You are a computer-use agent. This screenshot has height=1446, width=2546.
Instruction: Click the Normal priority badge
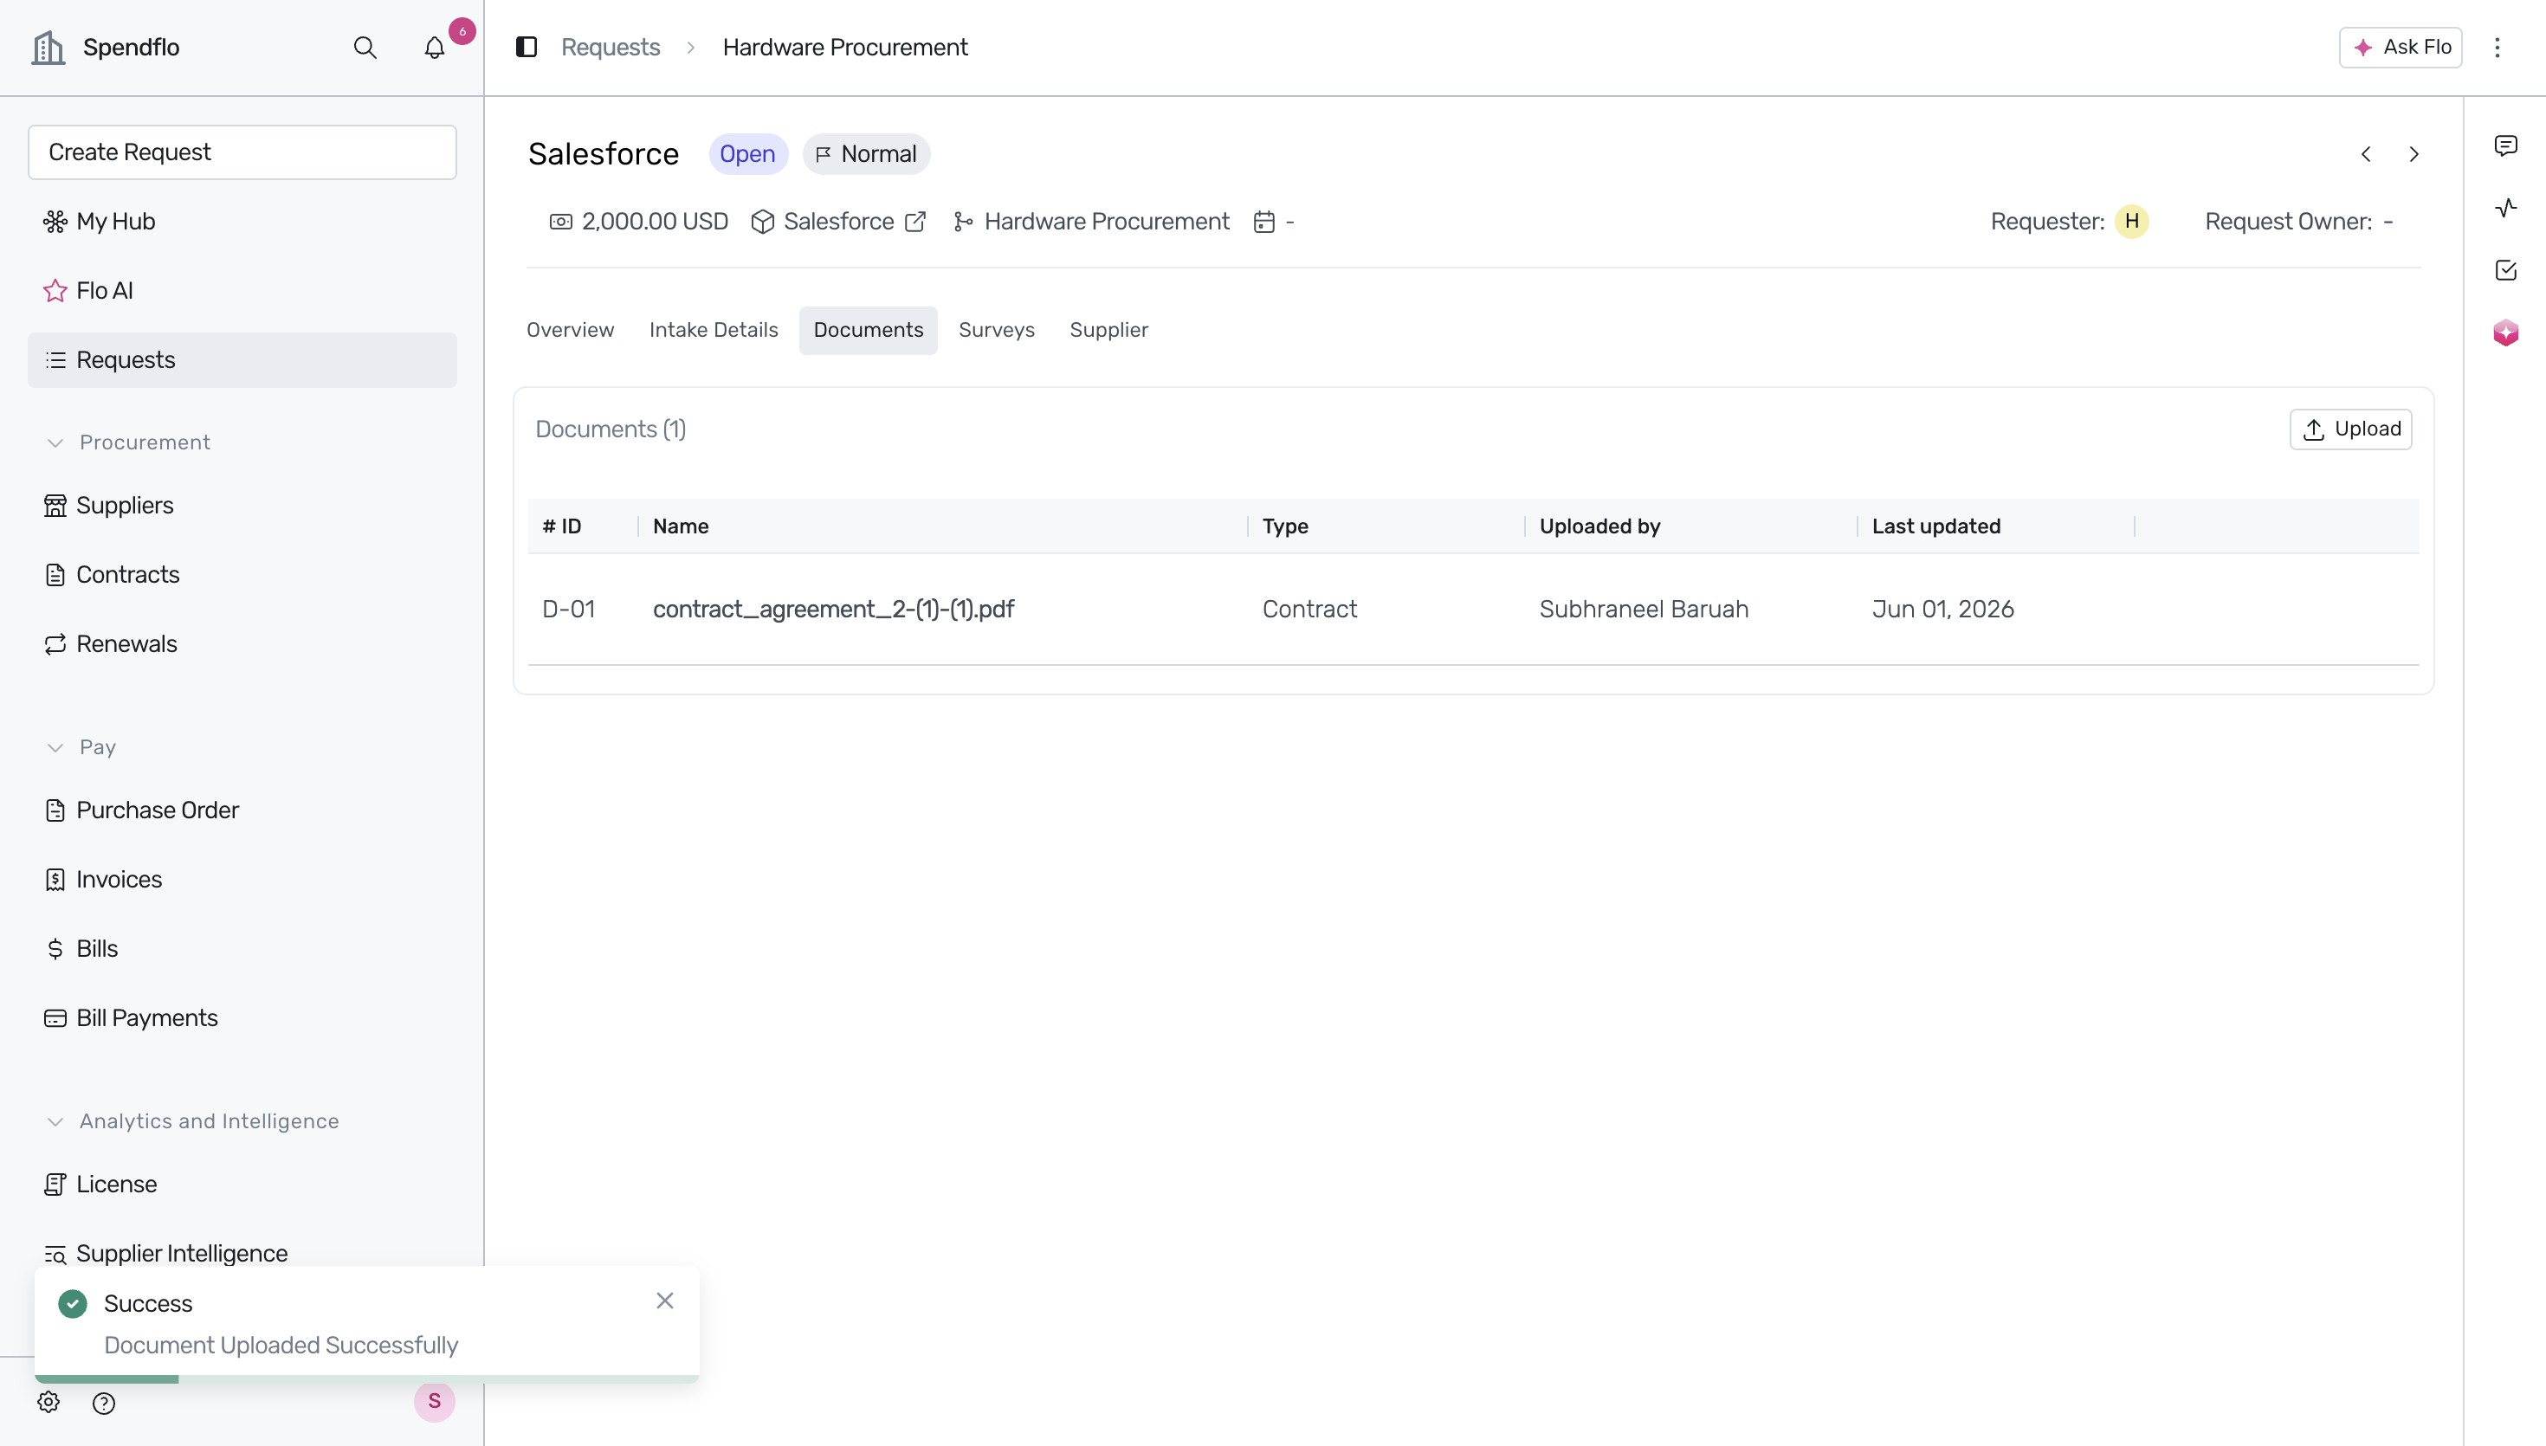(866, 154)
